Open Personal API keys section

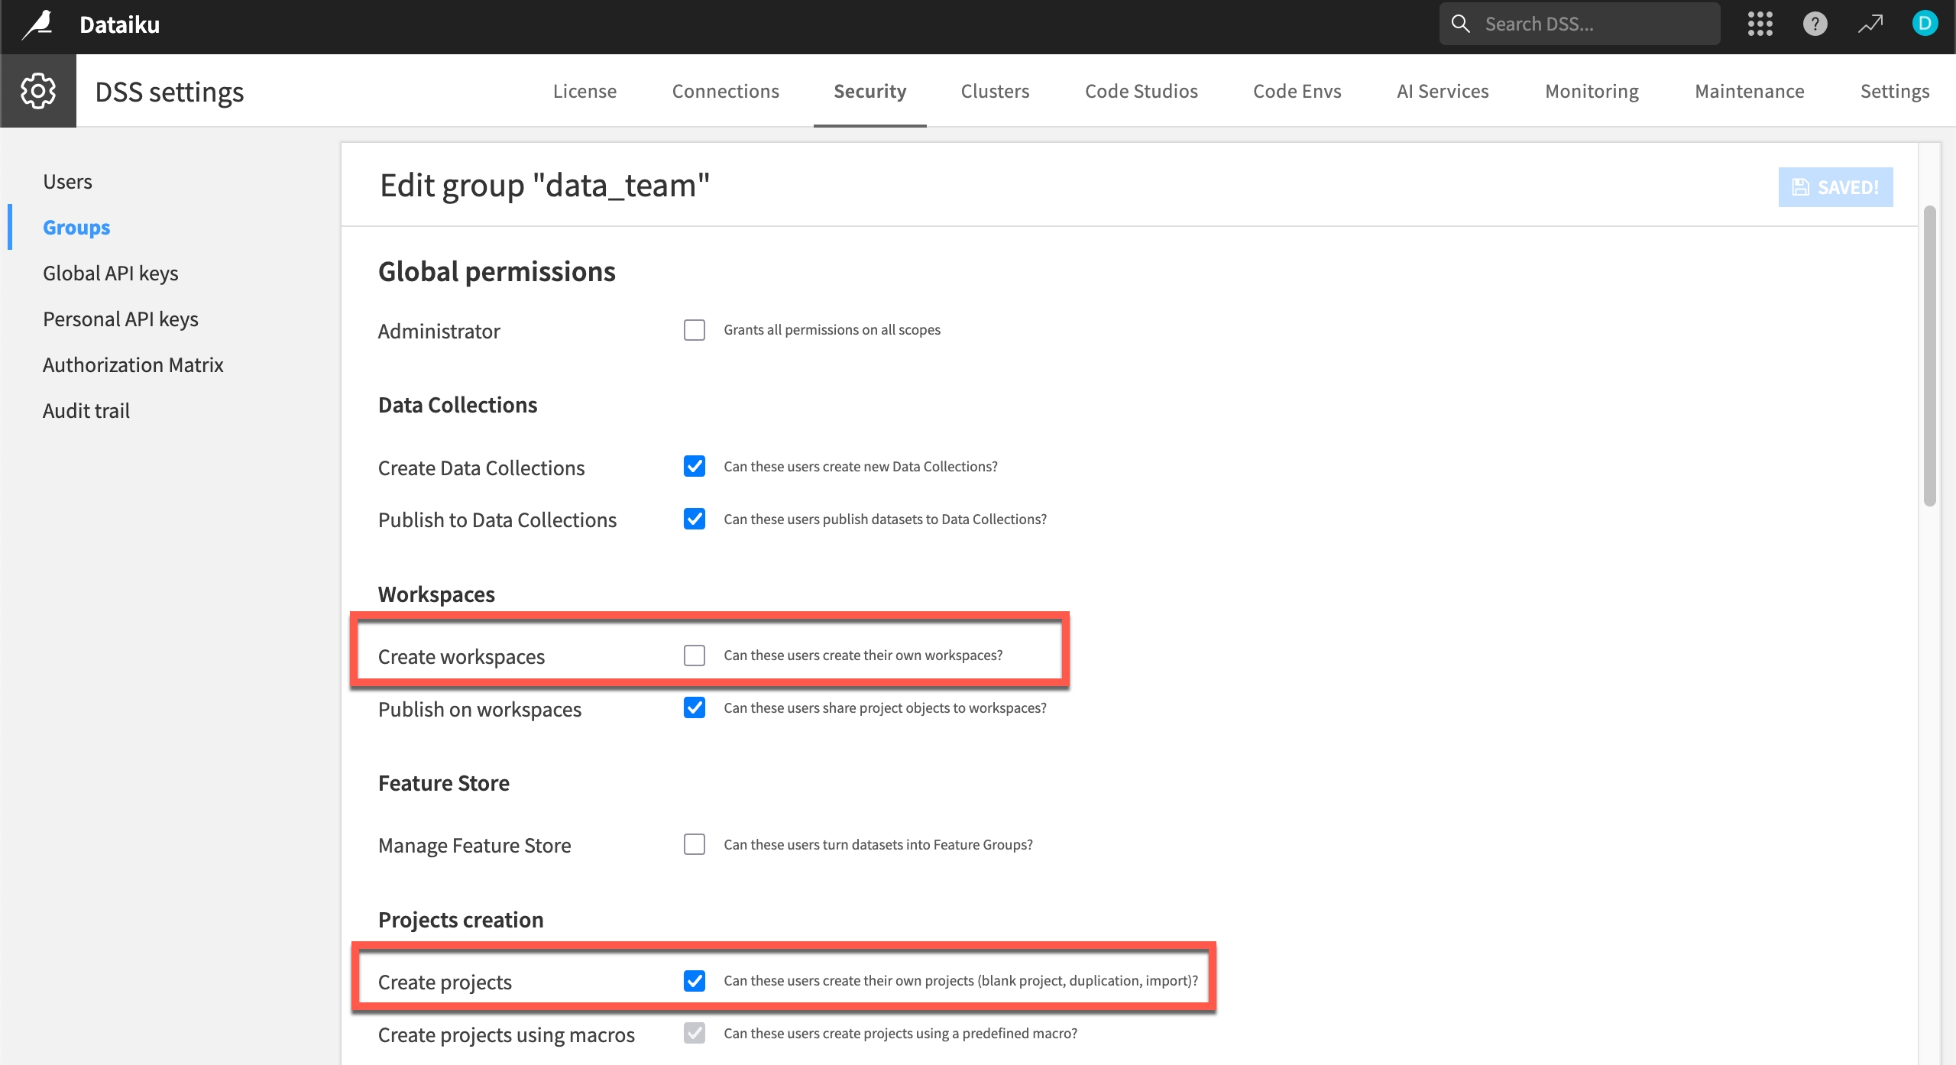(x=120, y=319)
